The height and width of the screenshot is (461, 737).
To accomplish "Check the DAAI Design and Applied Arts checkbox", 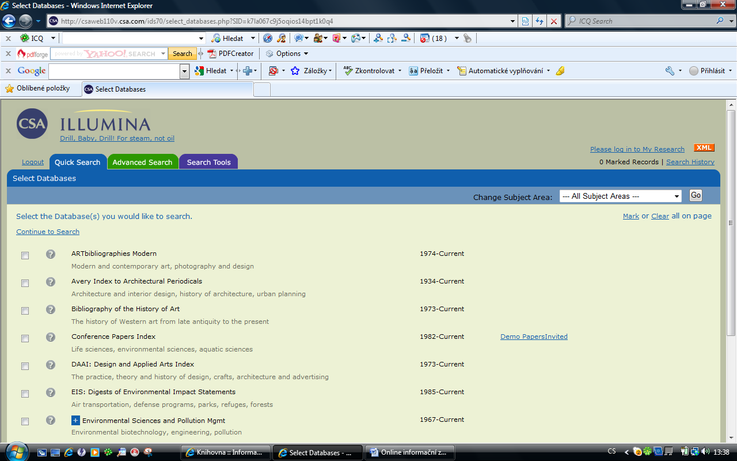I will [x=25, y=366].
